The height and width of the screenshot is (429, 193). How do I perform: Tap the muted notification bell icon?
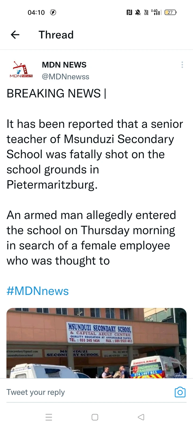(x=138, y=12)
